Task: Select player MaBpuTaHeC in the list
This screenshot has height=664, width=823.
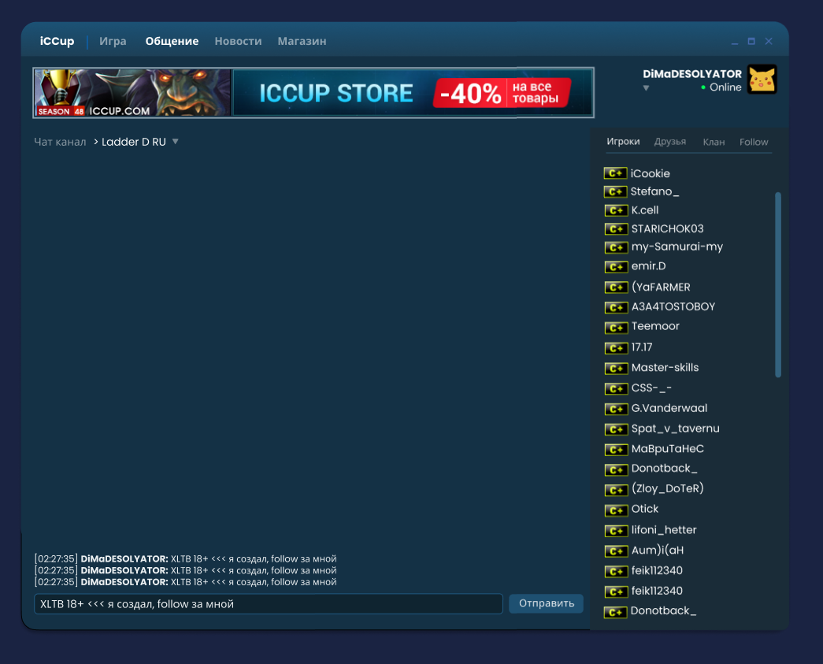Action: (x=667, y=449)
